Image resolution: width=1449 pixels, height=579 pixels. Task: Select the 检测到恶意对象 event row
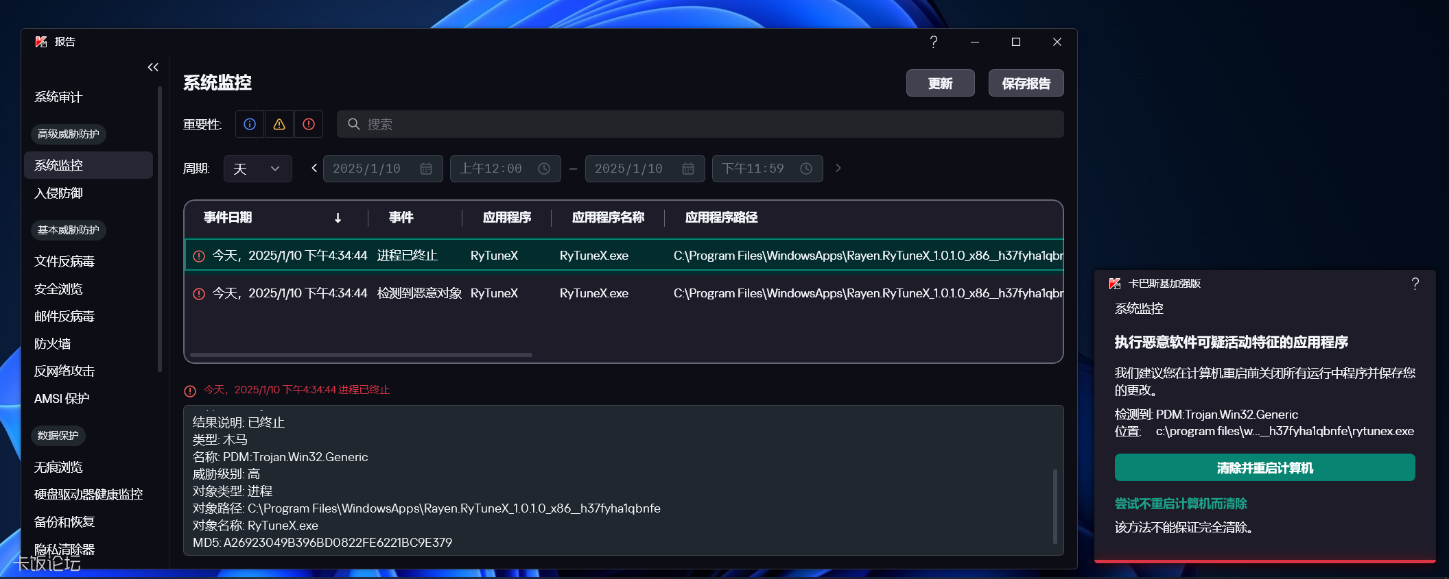[x=624, y=293]
